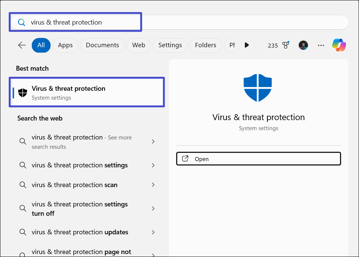Switch to the Apps filter tab
The image size is (359, 257).
pyautogui.click(x=65, y=45)
